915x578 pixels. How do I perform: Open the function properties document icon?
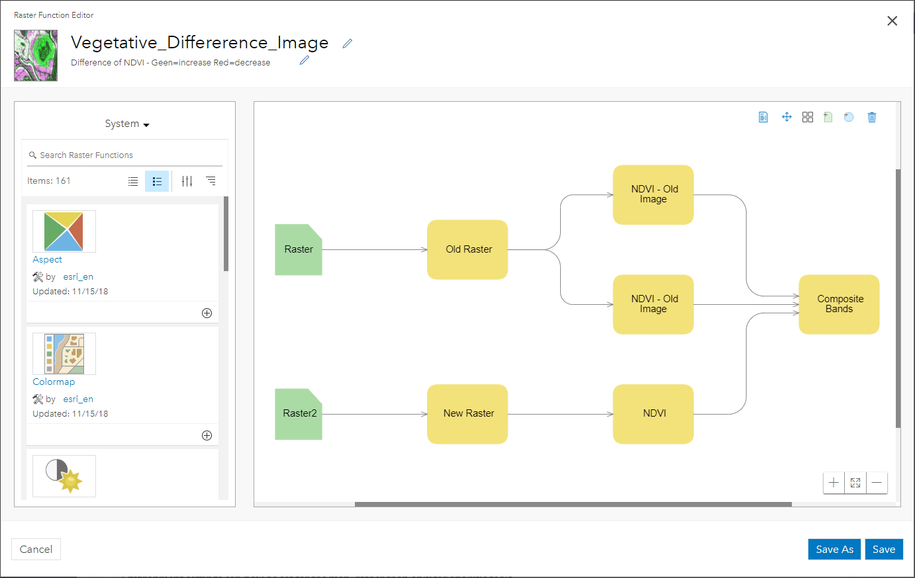pos(763,117)
